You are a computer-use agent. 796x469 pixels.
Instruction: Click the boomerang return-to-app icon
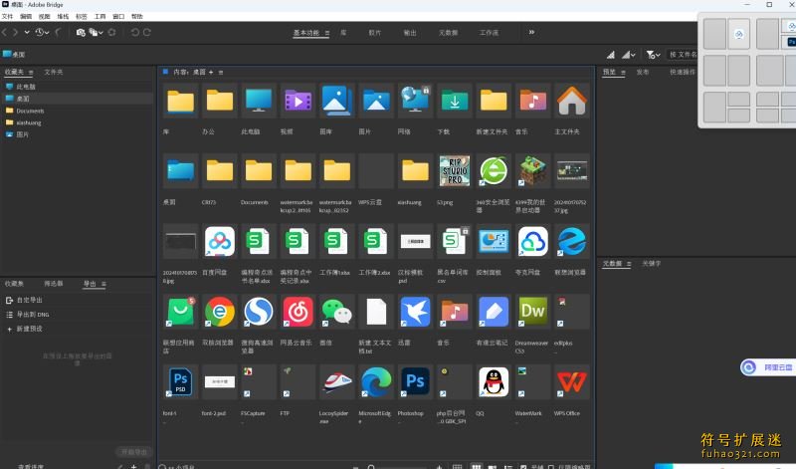coord(59,32)
